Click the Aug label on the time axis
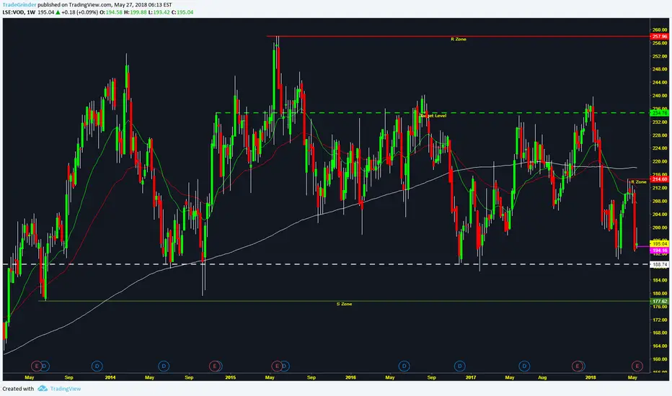Image resolution: width=672 pixels, height=396 pixels. pyautogui.click(x=542, y=377)
